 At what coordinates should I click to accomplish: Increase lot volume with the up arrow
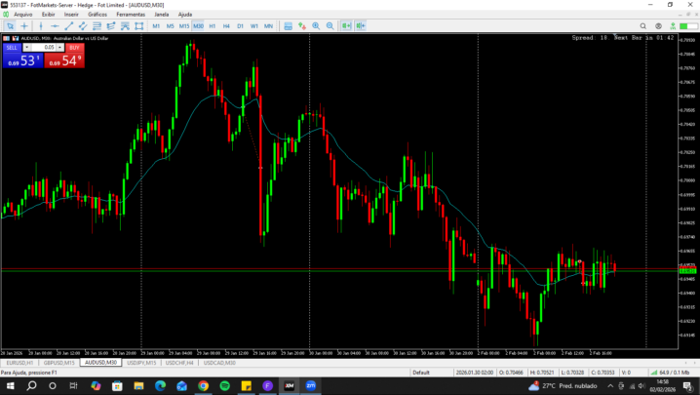coord(60,47)
